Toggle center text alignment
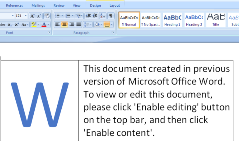Image resolution: width=239 pixels, height=143 pixels. (64, 24)
